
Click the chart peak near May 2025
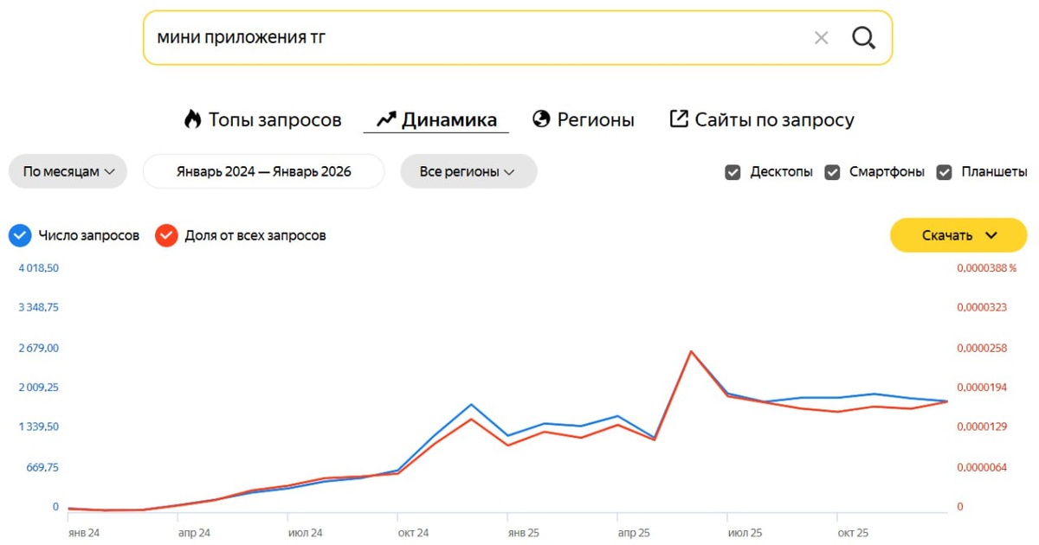point(690,351)
